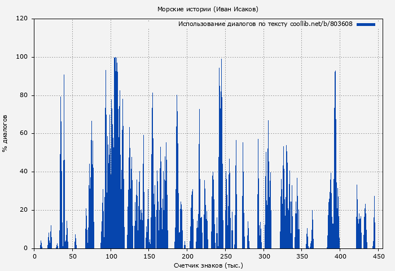Click the x-axis tick label 250
This screenshot has height=271, width=395.
point(226,256)
